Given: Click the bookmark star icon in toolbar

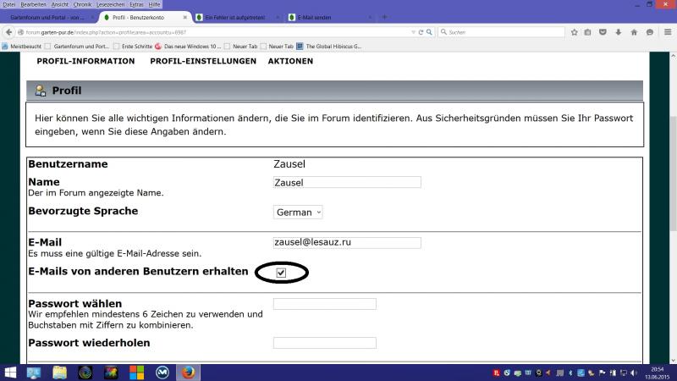Looking at the screenshot, I should [574, 32].
